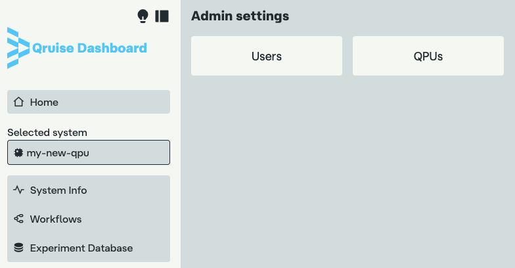Image resolution: width=515 pixels, height=268 pixels.
Task: Click the Admin settings heading
Action: tap(240, 16)
